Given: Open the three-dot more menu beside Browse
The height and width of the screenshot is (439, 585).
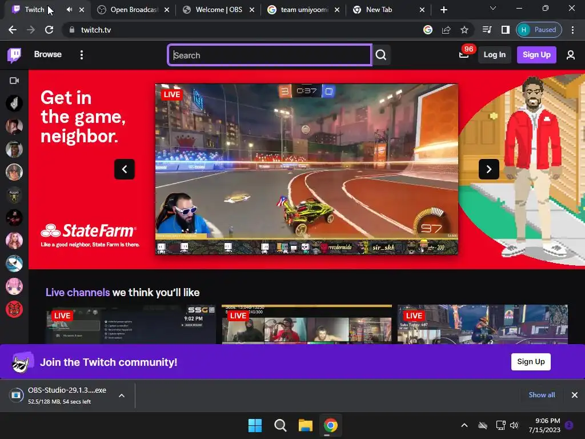Looking at the screenshot, I should (x=81, y=55).
